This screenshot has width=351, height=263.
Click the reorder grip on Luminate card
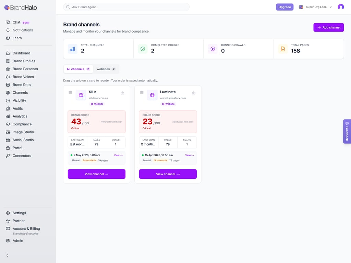[x=142, y=92]
